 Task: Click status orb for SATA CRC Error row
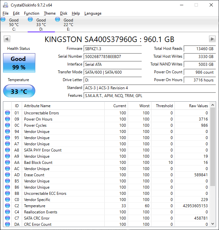(7, 218)
